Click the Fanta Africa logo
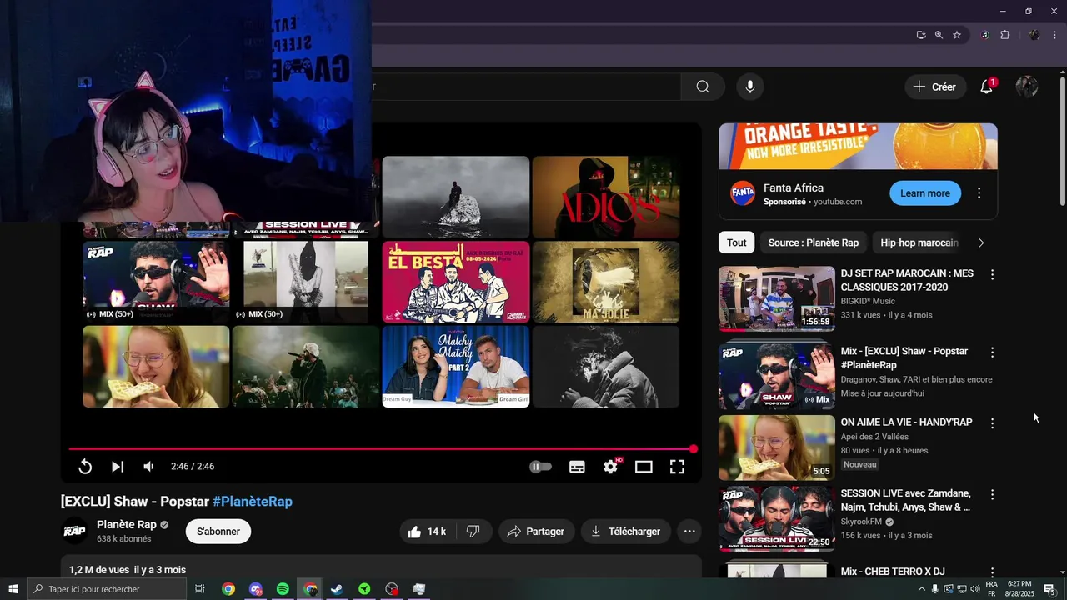Viewport: 1067px width, 600px height. pyautogui.click(x=743, y=193)
